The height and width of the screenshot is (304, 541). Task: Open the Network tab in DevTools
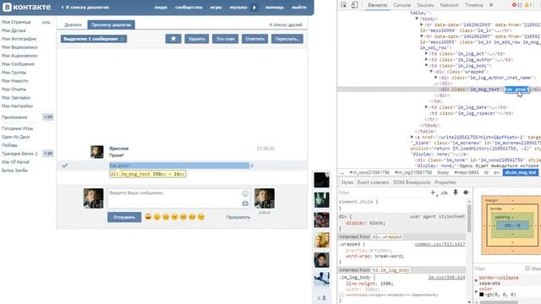449,5
